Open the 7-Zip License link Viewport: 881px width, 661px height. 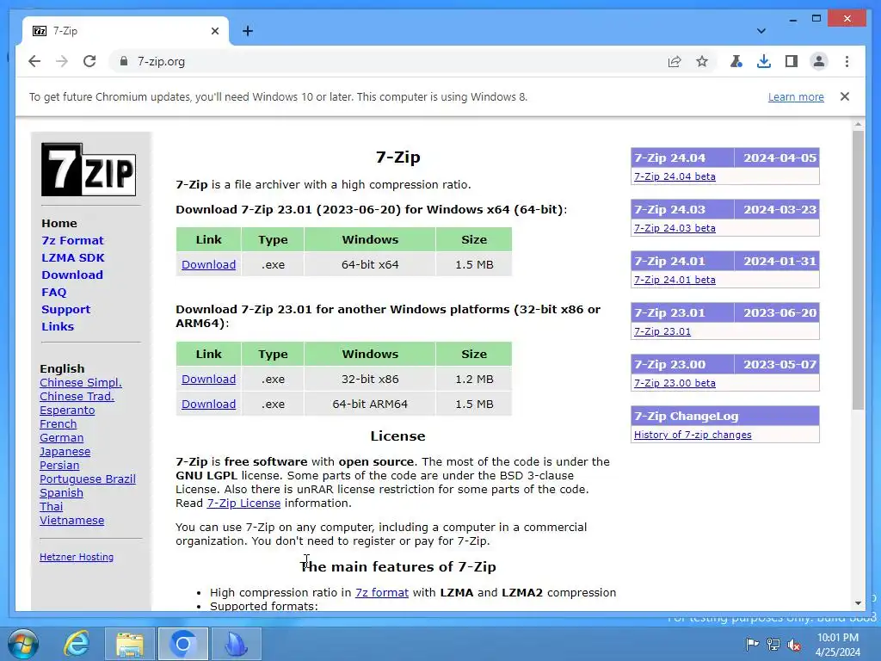pos(243,503)
